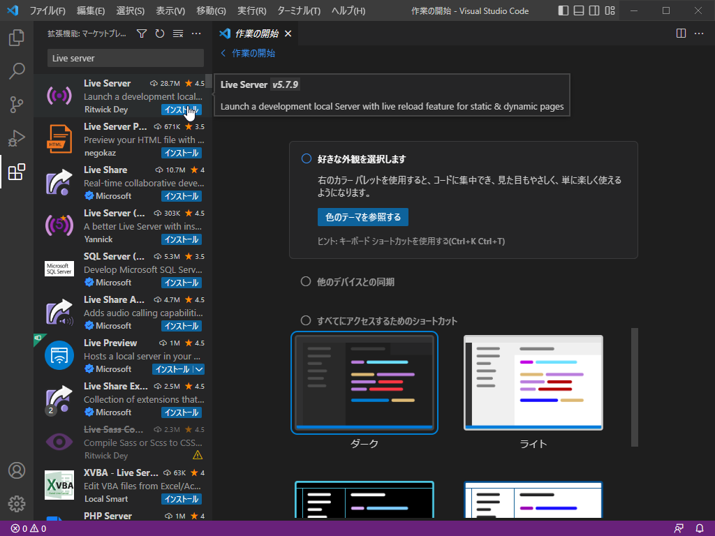The width and height of the screenshot is (715, 536).
Task: Open the extensions view more actions menu
Action: coord(196,33)
